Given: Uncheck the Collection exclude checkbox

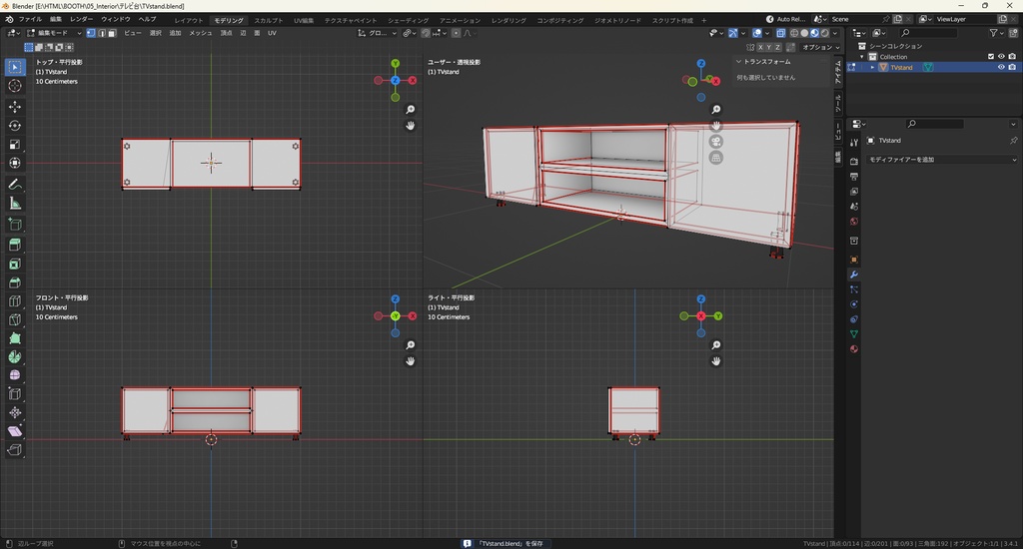Looking at the screenshot, I should click(x=991, y=57).
